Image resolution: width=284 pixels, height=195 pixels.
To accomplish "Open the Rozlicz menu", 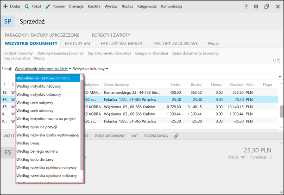I will (x=127, y=6).
